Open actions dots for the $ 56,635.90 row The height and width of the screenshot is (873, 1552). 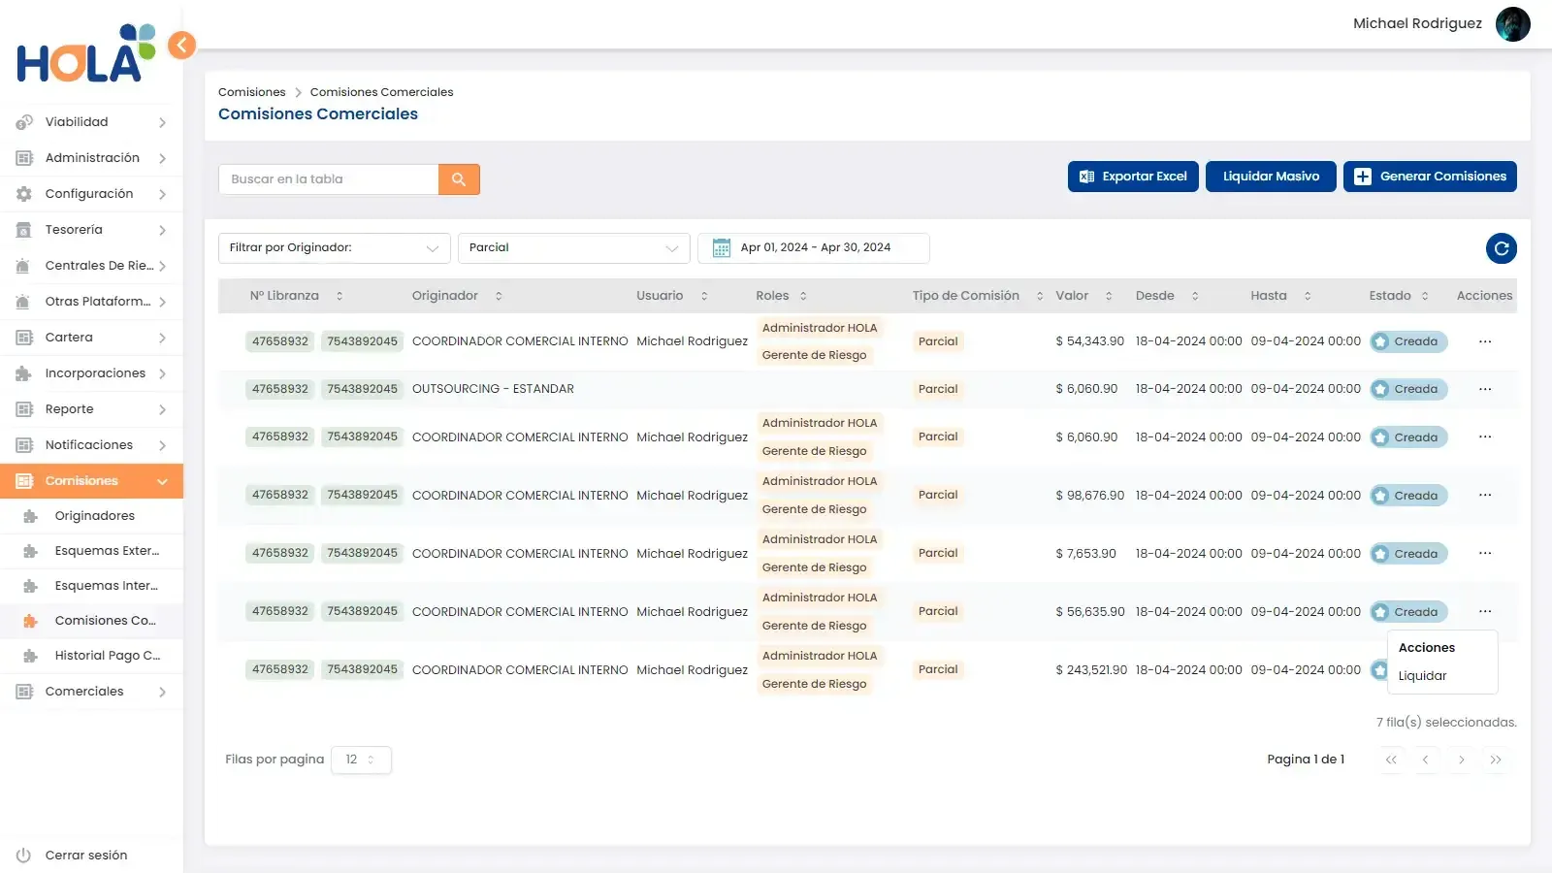point(1484,611)
